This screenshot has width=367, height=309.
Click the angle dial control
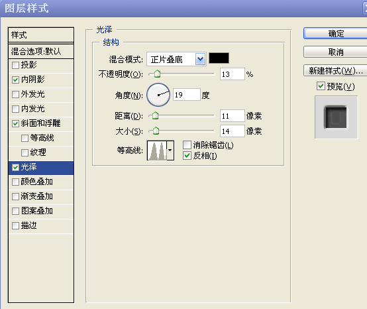(x=158, y=95)
